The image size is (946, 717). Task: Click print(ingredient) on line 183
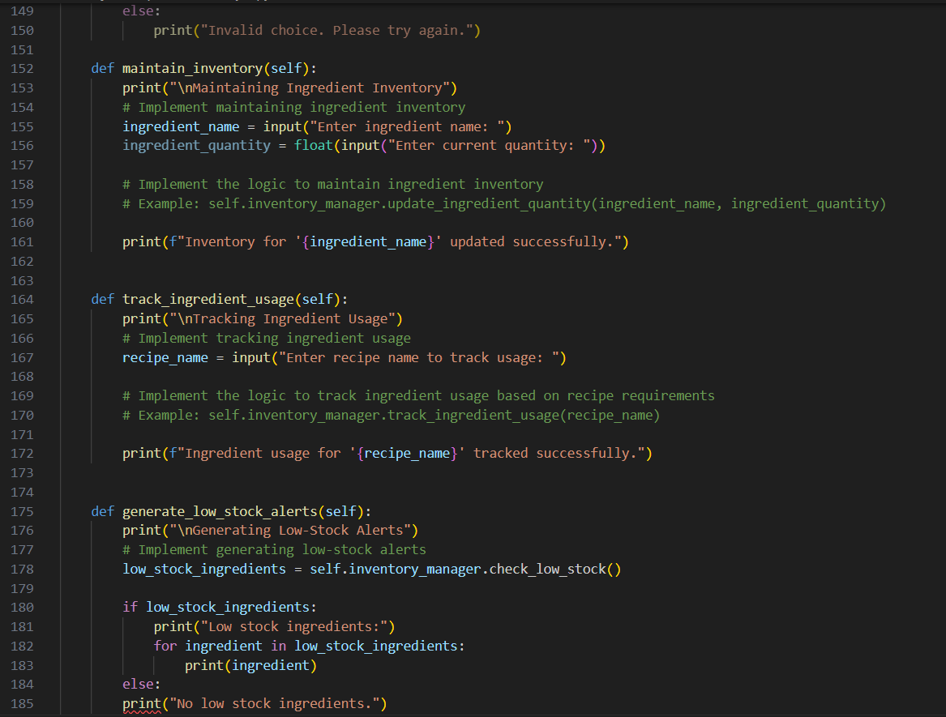251,666
